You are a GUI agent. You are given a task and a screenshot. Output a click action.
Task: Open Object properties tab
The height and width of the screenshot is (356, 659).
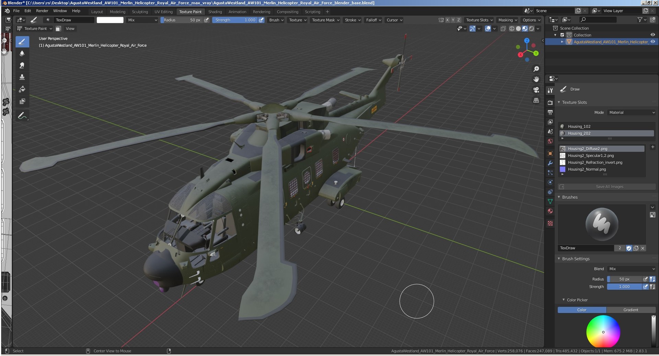tap(550, 153)
